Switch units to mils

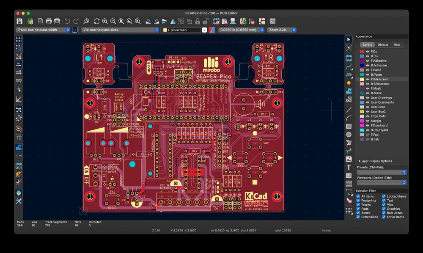[19, 72]
